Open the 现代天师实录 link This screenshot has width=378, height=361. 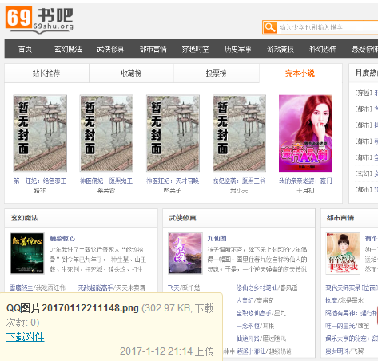pos(352,288)
